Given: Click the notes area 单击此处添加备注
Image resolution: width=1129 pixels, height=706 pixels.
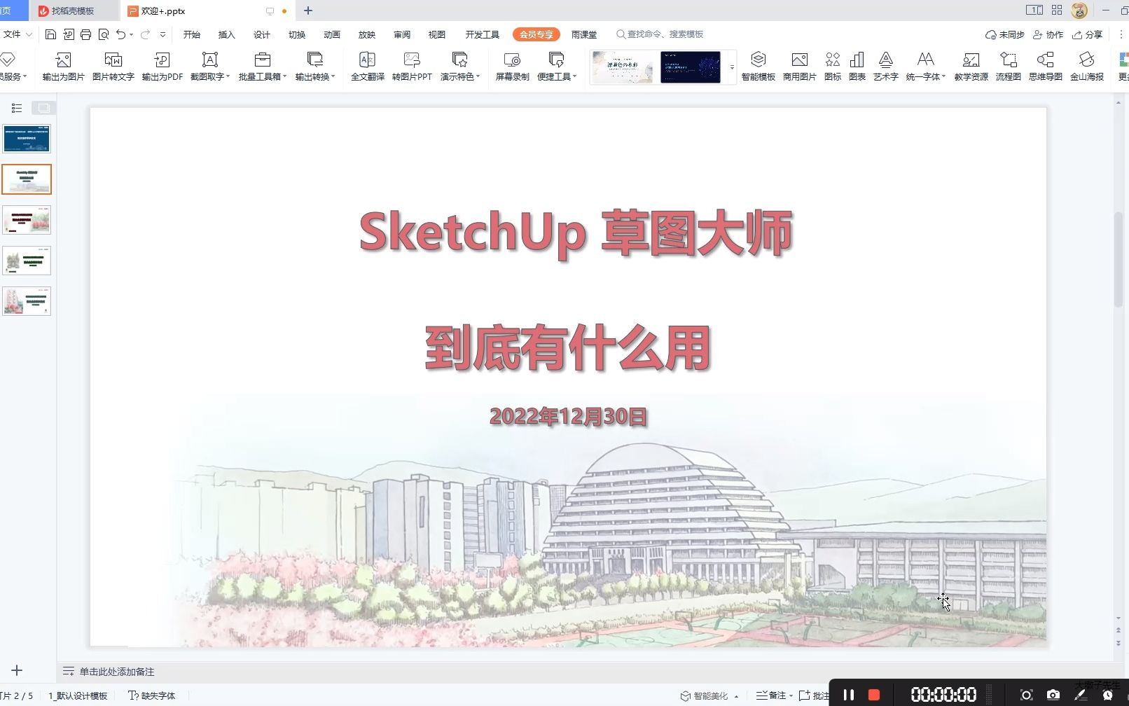Looking at the screenshot, I should (116, 672).
